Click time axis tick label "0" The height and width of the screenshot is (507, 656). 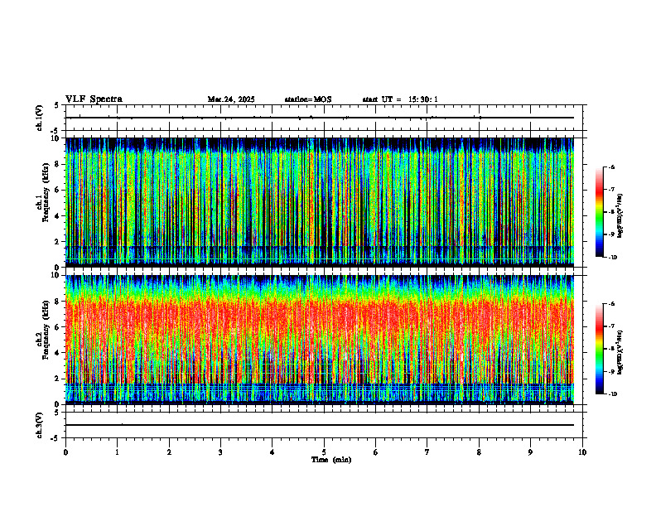pos(65,452)
